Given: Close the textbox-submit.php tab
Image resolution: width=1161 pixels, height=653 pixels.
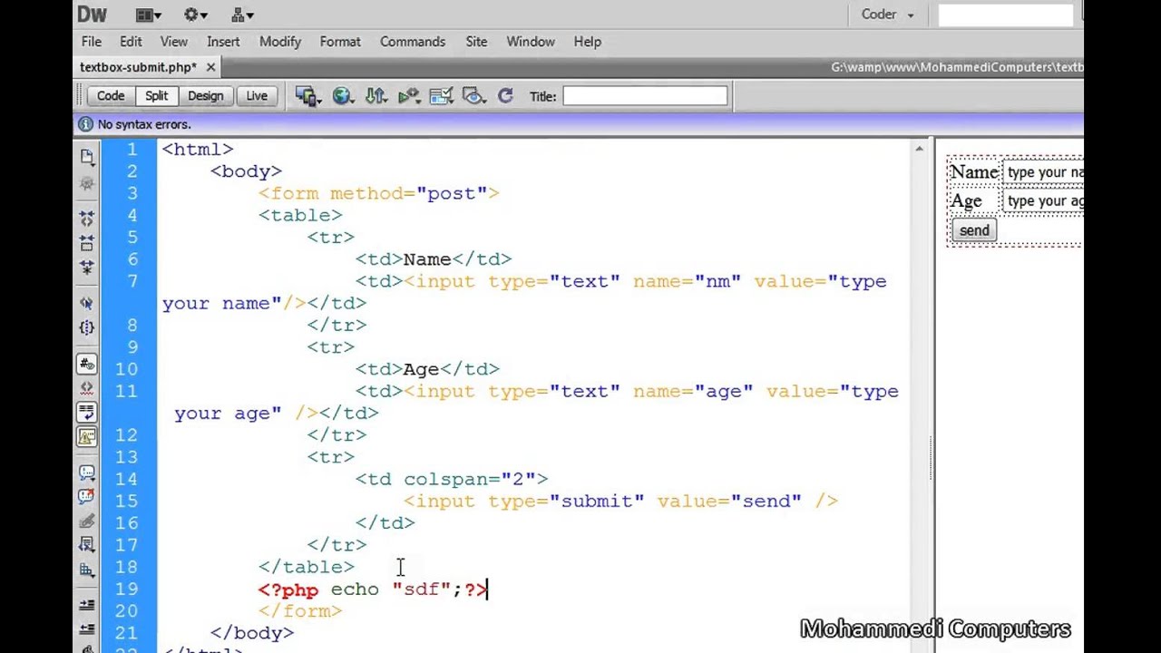Looking at the screenshot, I should [x=210, y=67].
